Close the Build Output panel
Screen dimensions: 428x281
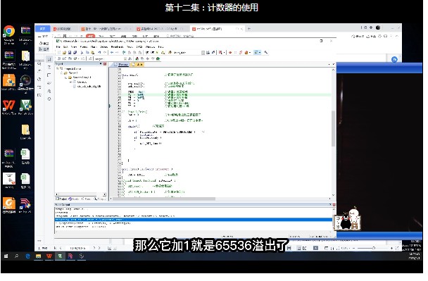[334, 204]
